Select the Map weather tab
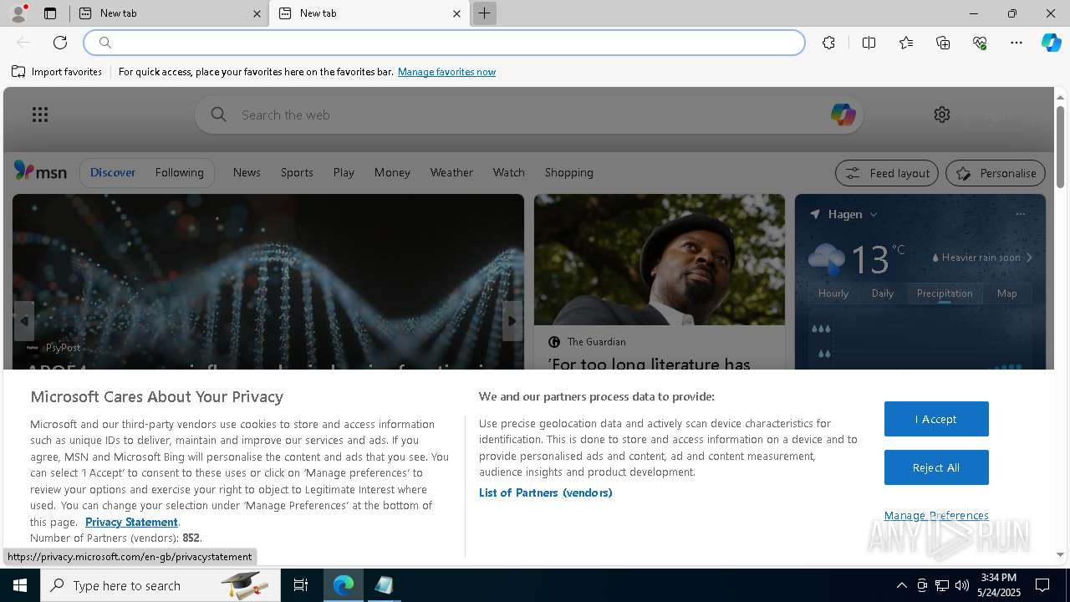 1006,293
